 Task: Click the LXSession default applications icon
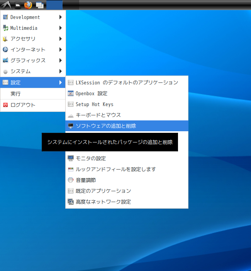[x=71, y=82]
